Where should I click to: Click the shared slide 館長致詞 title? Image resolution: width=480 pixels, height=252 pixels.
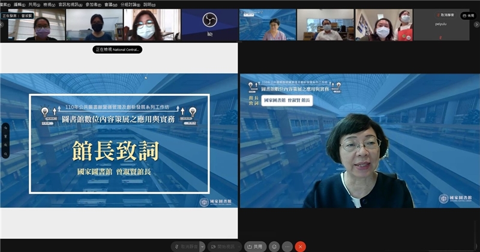[115, 151]
